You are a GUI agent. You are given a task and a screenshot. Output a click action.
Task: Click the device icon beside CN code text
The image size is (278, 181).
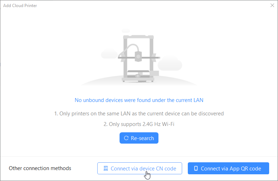[105, 169]
